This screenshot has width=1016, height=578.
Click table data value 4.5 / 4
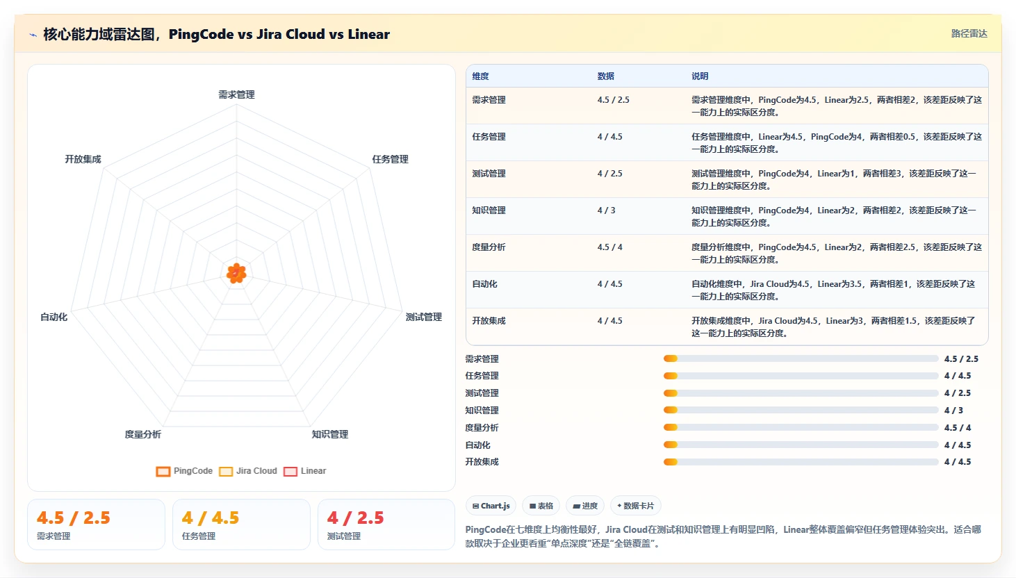pyautogui.click(x=610, y=247)
